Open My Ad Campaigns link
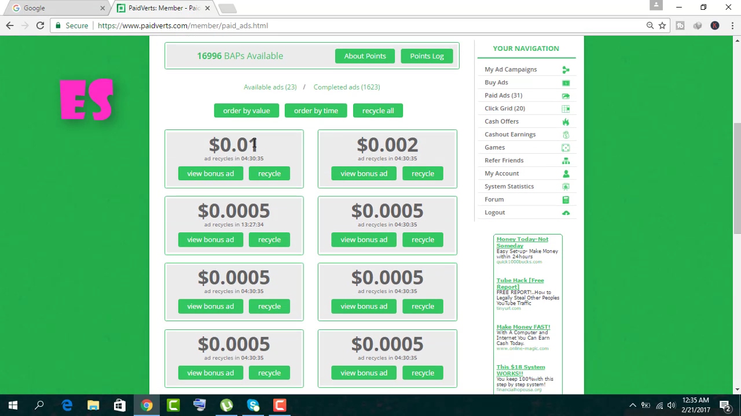Screen dimensions: 741x416 [x=511, y=69]
